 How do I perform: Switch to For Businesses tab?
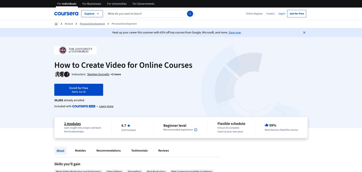[x=92, y=4]
